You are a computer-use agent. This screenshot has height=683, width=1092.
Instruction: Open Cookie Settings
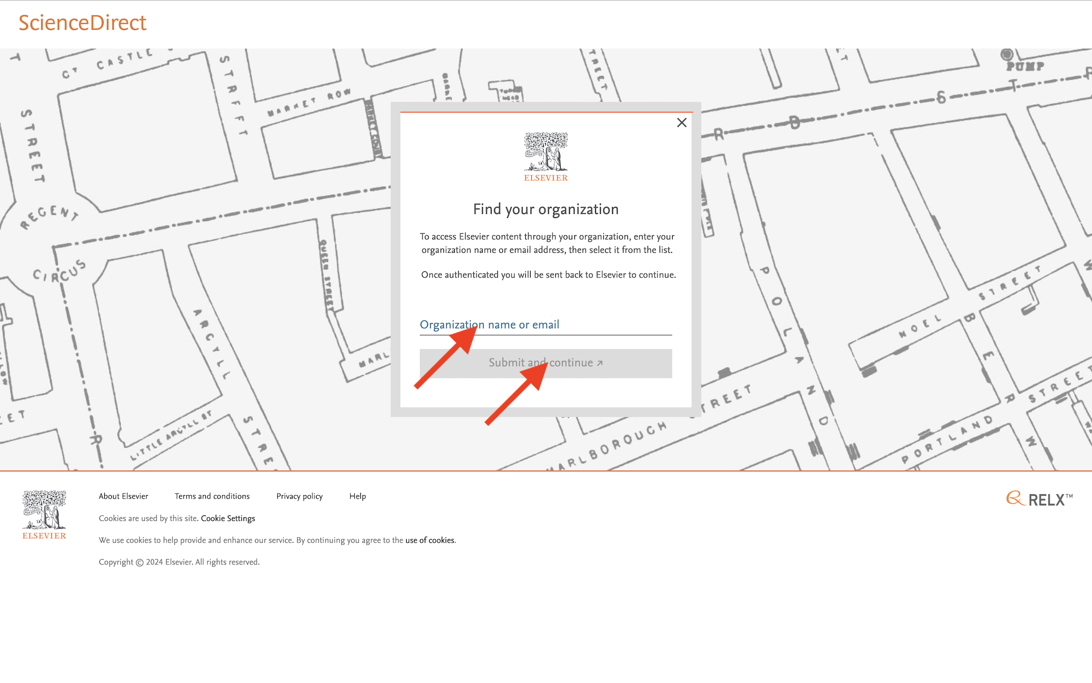[x=228, y=519]
